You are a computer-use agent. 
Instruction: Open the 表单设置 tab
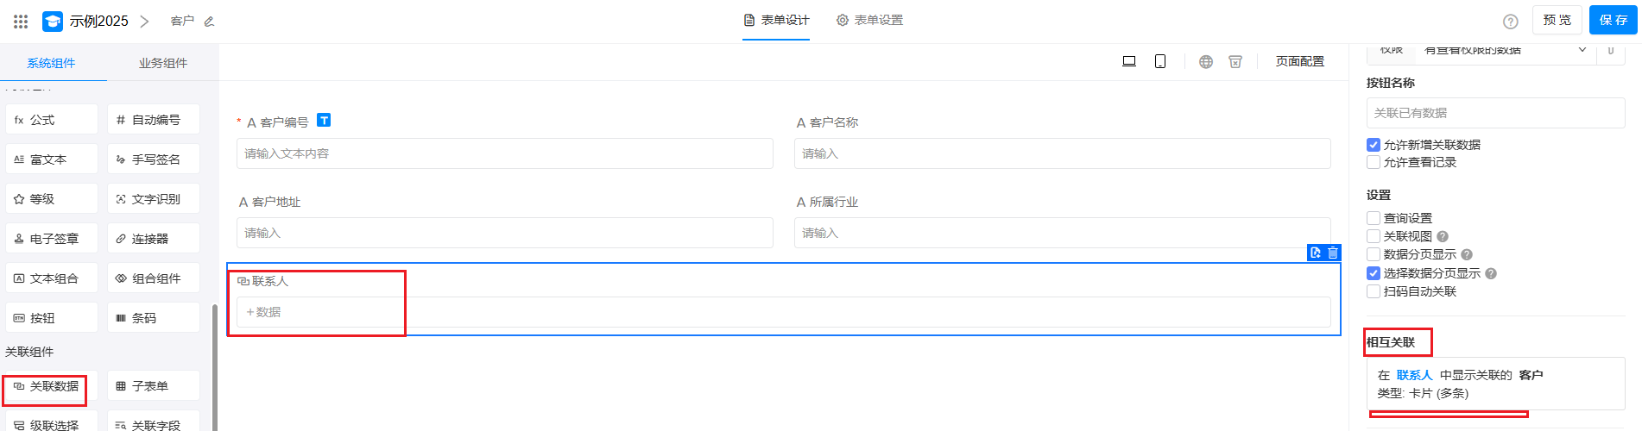tap(869, 20)
